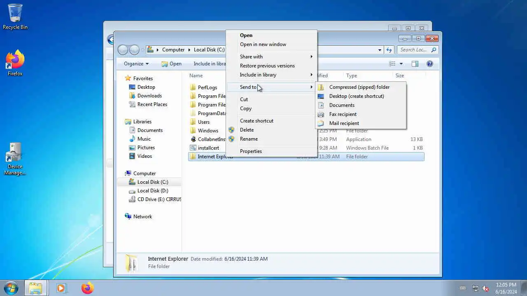Screen dimensions: 527x296
Task: Select CD Drive (E:) in sidebar
Action: 155,199
